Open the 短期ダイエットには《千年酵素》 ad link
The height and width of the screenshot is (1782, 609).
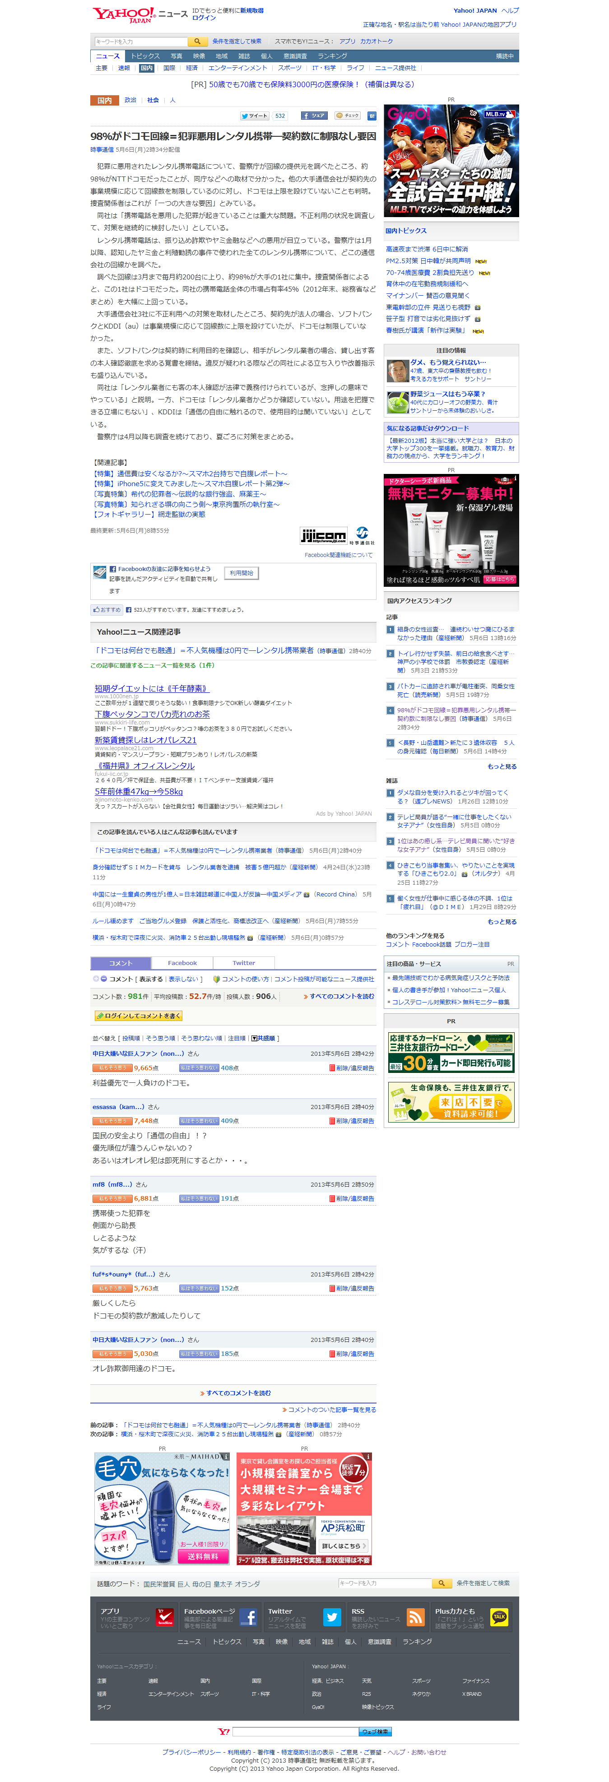tap(152, 688)
